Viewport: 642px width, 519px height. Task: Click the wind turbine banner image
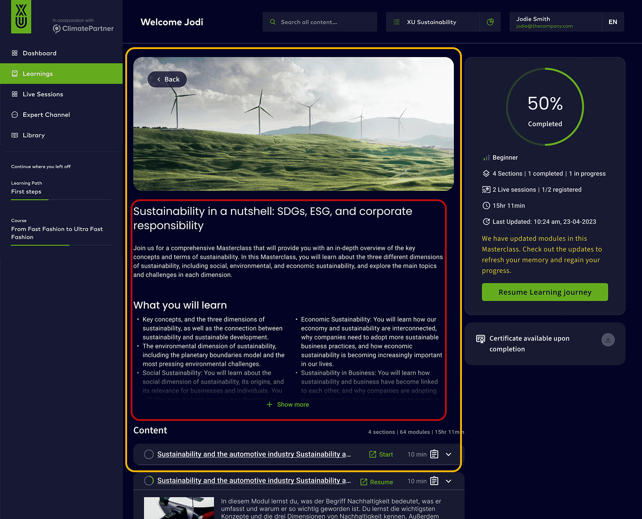pos(293,124)
